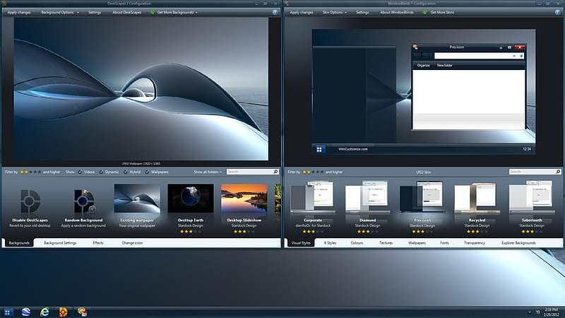Click the magnifier icon in WindowBlinds search
This screenshot has height=318, width=565.
click(558, 172)
